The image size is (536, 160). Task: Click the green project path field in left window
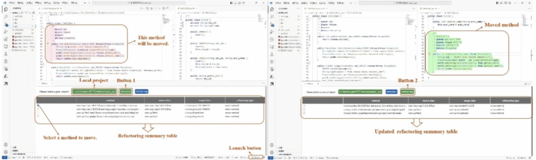[94, 91]
